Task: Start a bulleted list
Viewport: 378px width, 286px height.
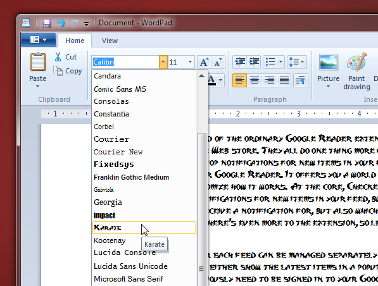Action: (x=270, y=62)
